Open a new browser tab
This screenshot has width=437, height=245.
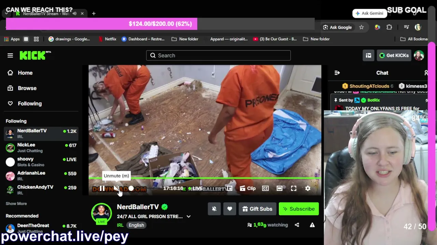(x=94, y=14)
